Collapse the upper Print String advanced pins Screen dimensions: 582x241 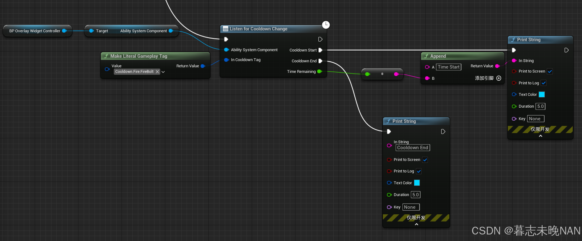[540, 136]
